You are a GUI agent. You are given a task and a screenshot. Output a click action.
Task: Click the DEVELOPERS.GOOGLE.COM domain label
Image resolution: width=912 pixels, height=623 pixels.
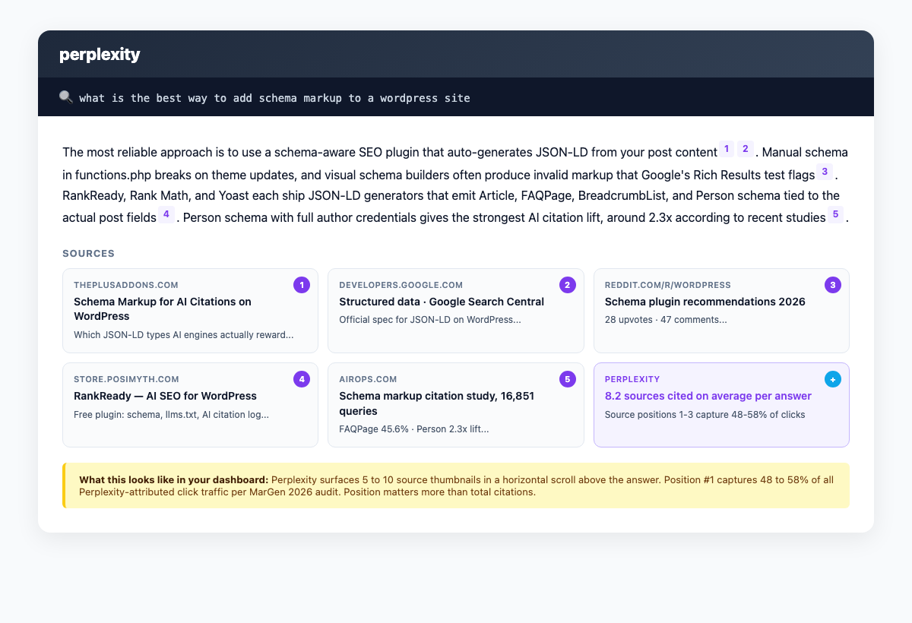click(401, 285)
